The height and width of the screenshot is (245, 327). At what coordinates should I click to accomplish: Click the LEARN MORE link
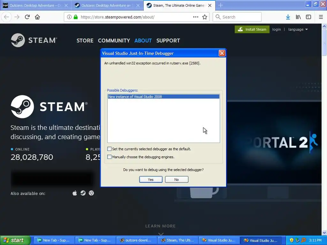tap(160, 226)
